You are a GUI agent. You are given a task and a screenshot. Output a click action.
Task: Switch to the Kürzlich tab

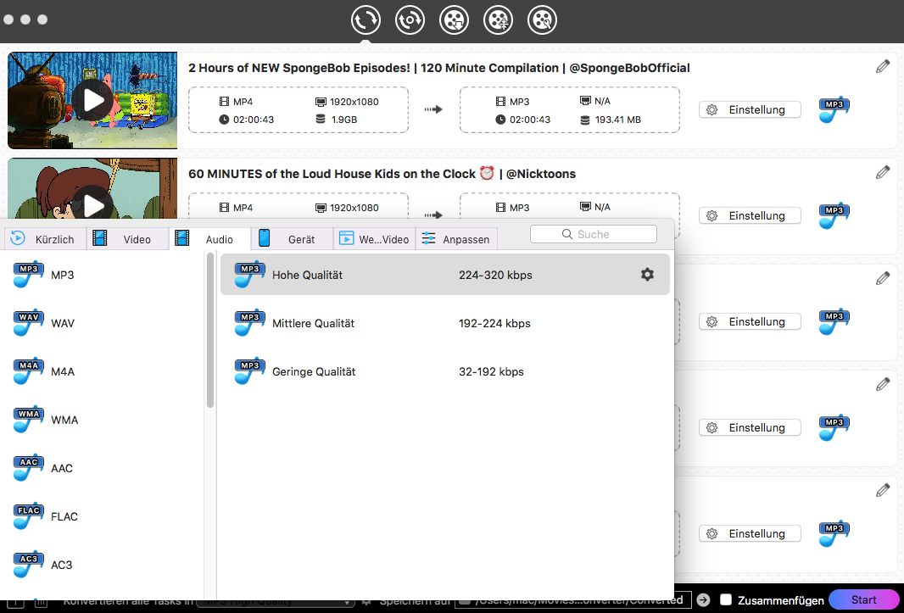[x=44, y=239]
